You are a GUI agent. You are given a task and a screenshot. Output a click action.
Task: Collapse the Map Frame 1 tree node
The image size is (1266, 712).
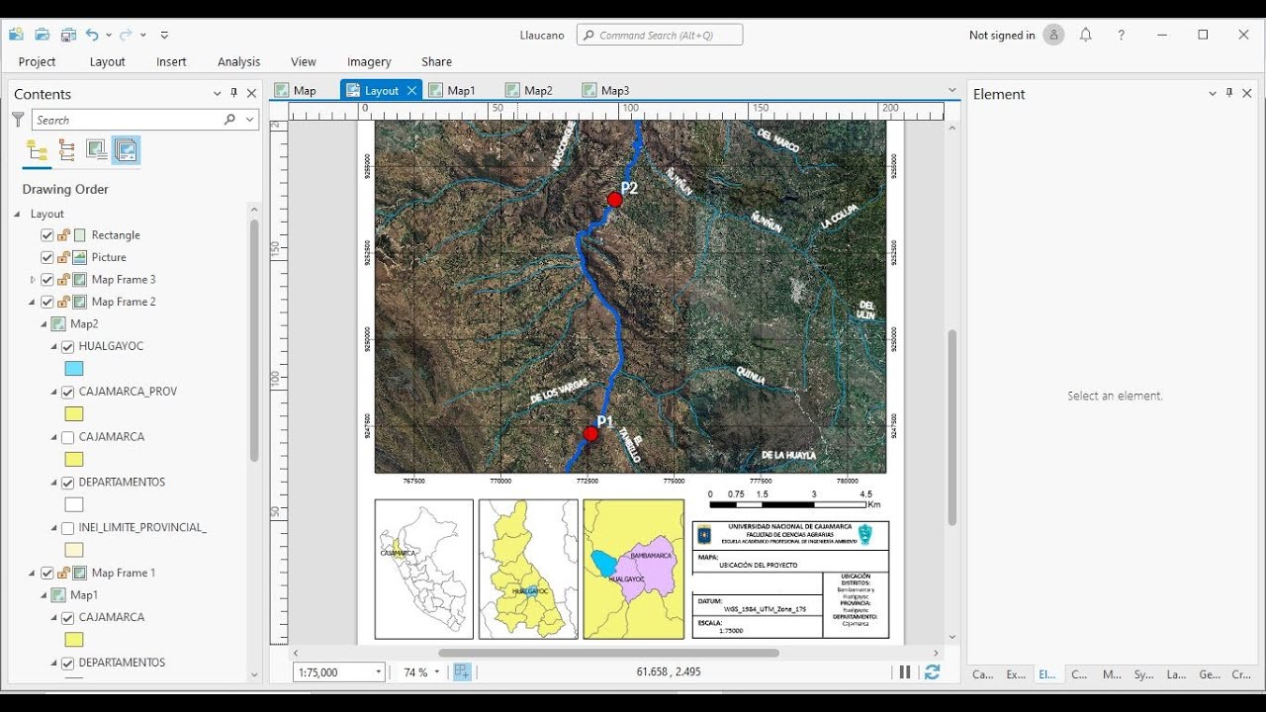pyautogui.click(x=33, y=573)
